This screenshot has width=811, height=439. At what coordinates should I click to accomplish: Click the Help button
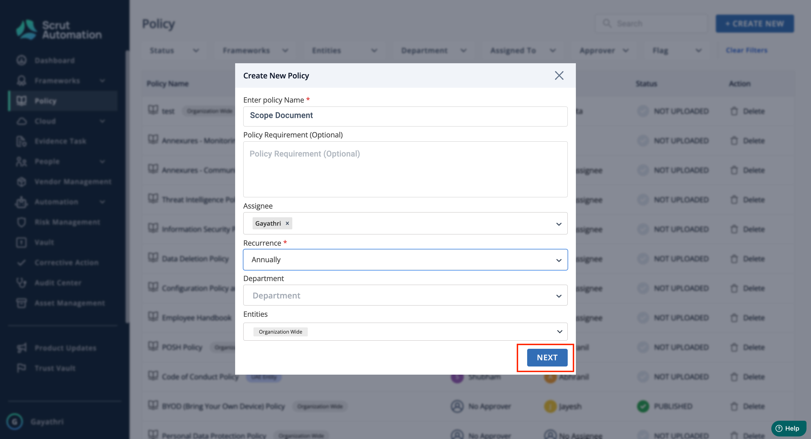(x=788, y=428)
